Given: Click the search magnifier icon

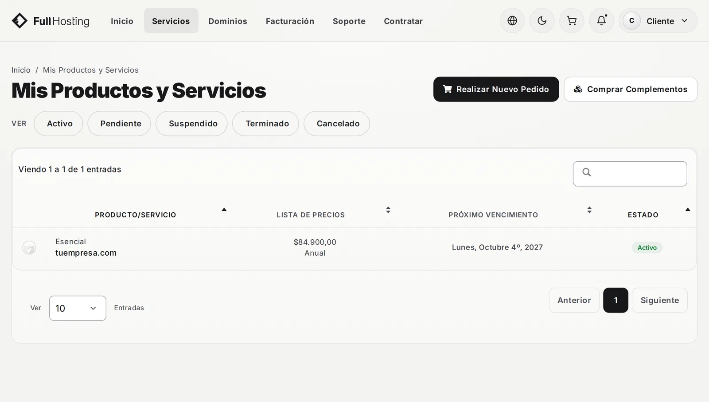Looking at the screenshot, I should 587,172.
